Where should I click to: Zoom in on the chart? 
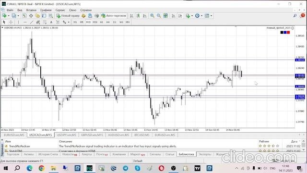[x=152, y=16]
